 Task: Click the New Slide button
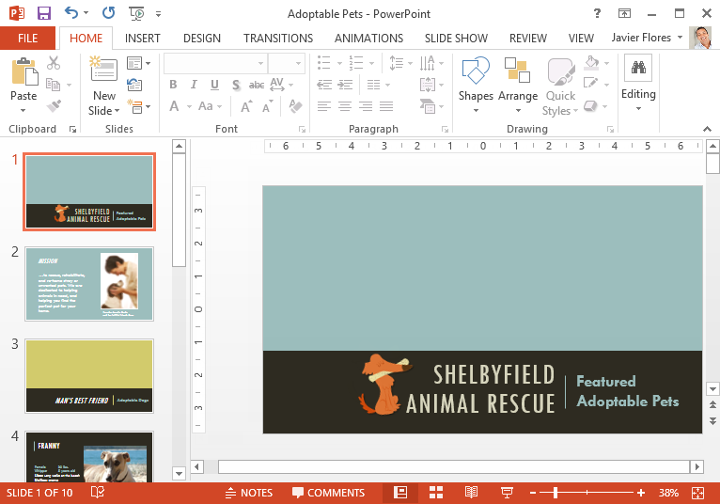tap(103, 86)
